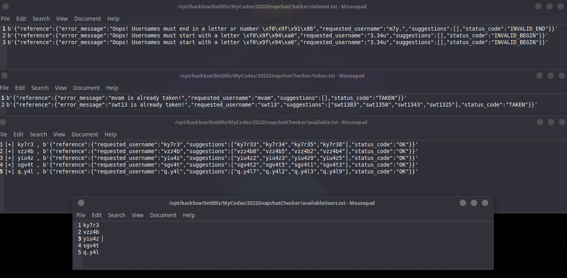Open Search menu in deleted.txt window
The width and height of the screenshot is (567, 278).
pyautogui.click(x=41, y=19)
